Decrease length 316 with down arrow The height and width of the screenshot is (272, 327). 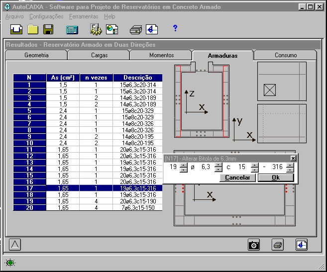[290, 170]
